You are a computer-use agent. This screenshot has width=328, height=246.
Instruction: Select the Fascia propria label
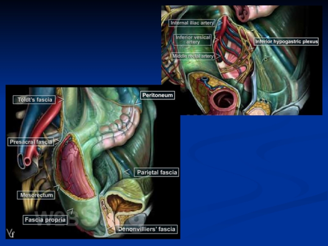pos(45,220)
